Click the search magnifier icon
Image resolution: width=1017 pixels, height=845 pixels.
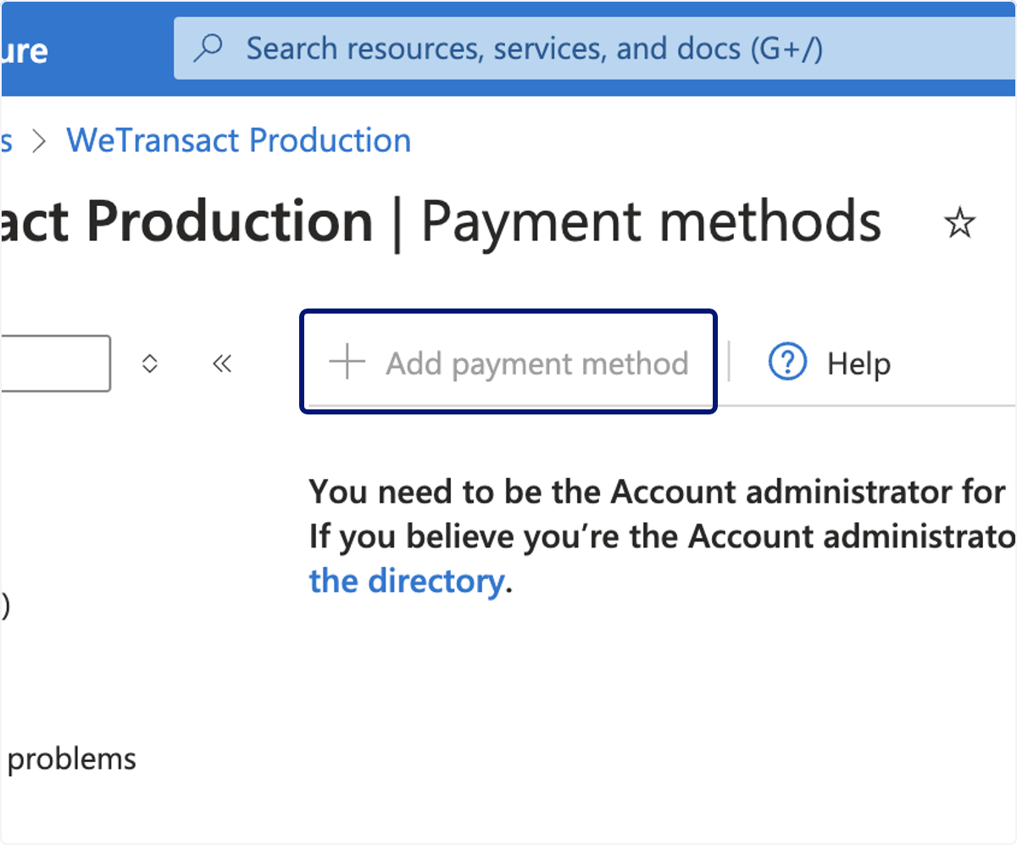[x=208, y=48]
